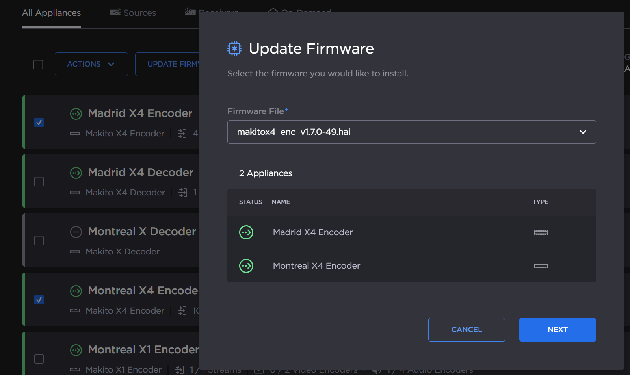Image resolution: width=630 pixels, height=375 pixels.
Task: Click the Sources icon in the top bar
Action: pos(114,12)
